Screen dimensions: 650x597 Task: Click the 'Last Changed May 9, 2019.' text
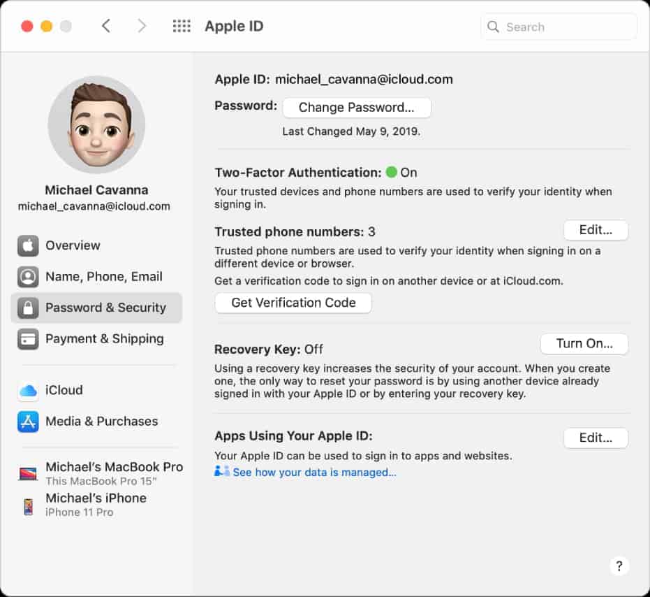pos(351,131)
